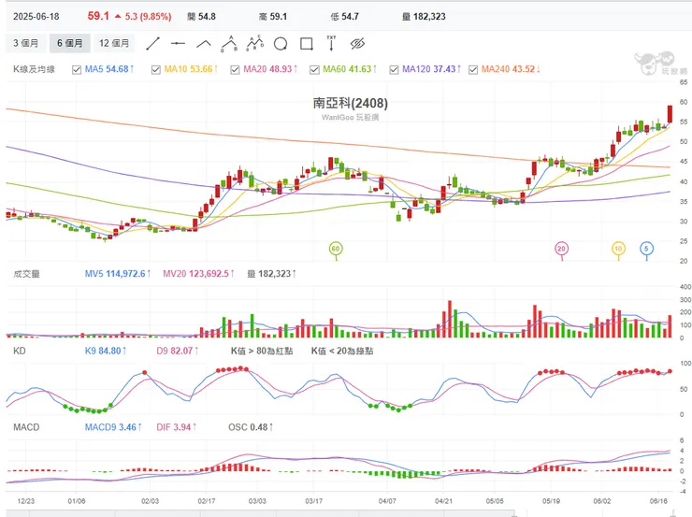Select the angle line drawing tool

click(x=204, y=43)
